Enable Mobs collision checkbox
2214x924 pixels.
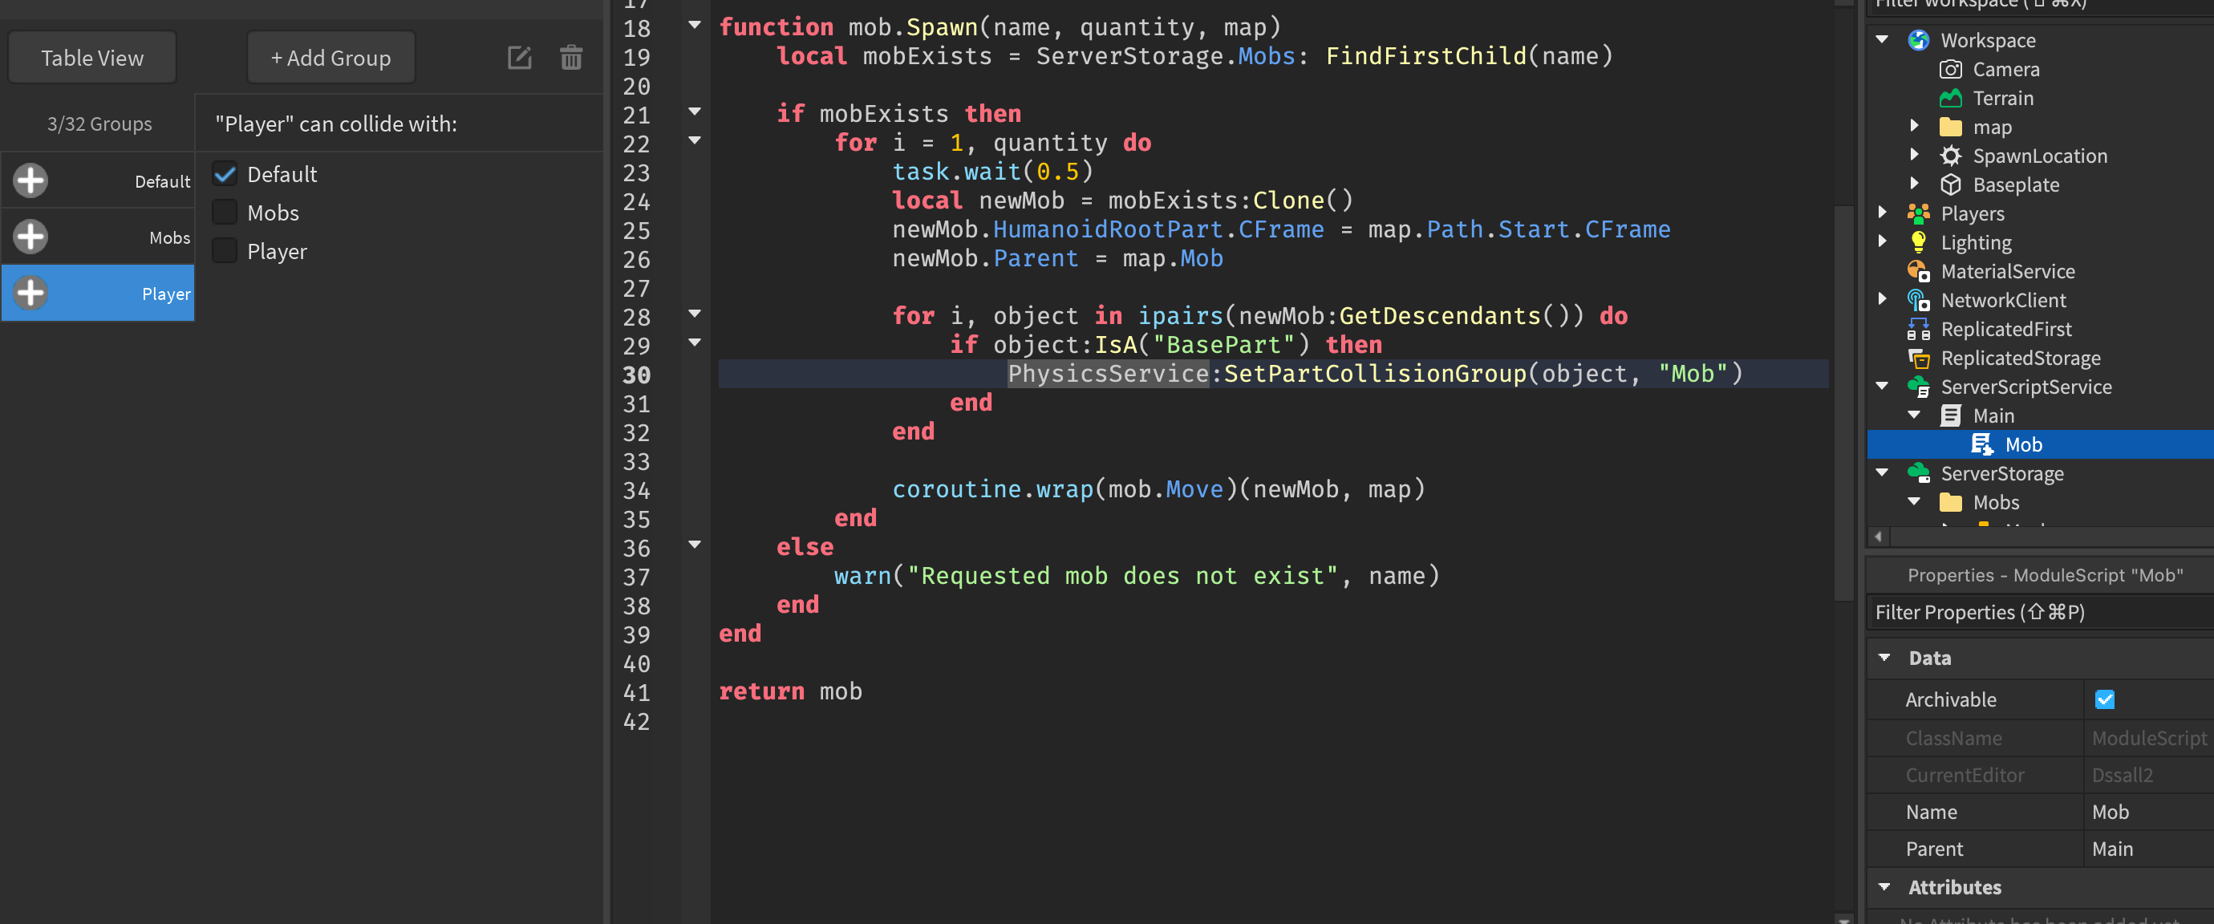pos(225,213)
